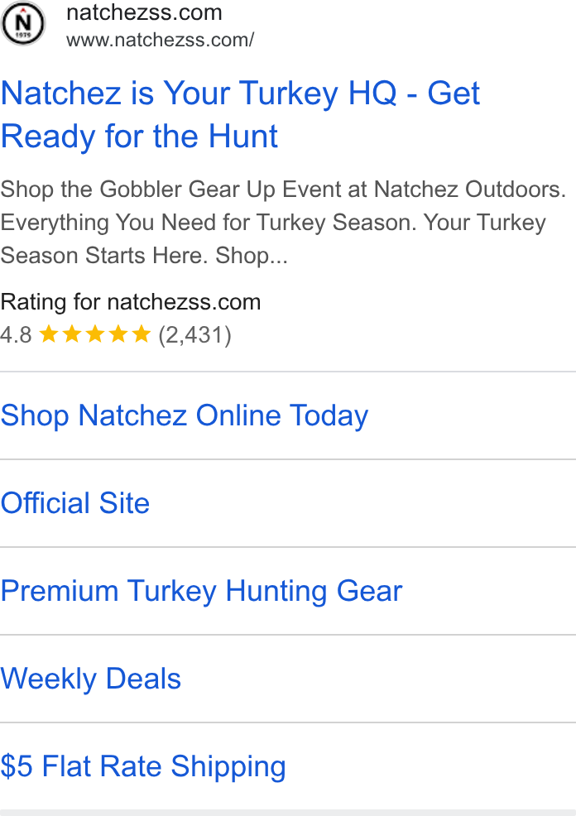Image resolution: width=576 pixels, height=816 pixels.
Task: Click the first gold rating star
Action: point(48,334)
